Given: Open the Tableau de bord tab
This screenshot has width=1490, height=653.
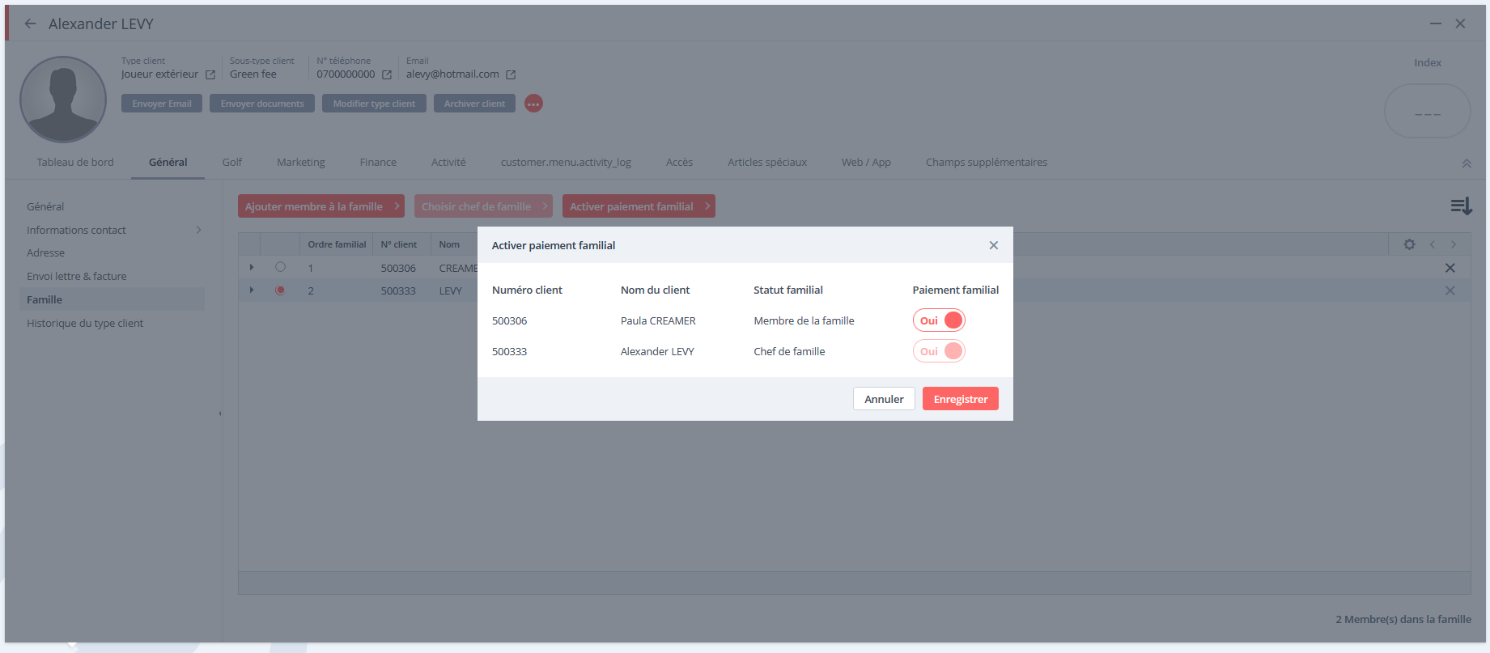Looking at the screenshot, I should [x=75, y=163].
